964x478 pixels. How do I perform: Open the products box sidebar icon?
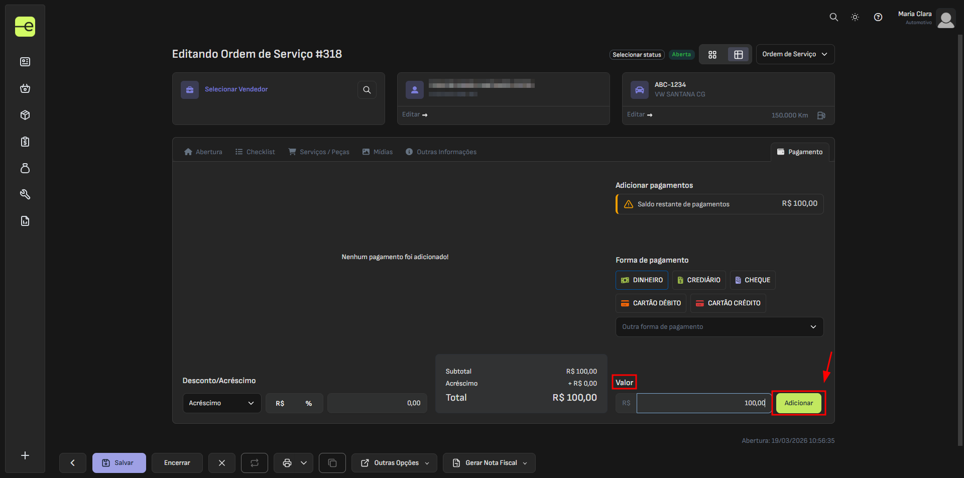(x=25, y=115)
